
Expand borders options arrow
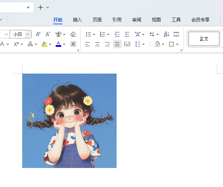click(177, 44)
